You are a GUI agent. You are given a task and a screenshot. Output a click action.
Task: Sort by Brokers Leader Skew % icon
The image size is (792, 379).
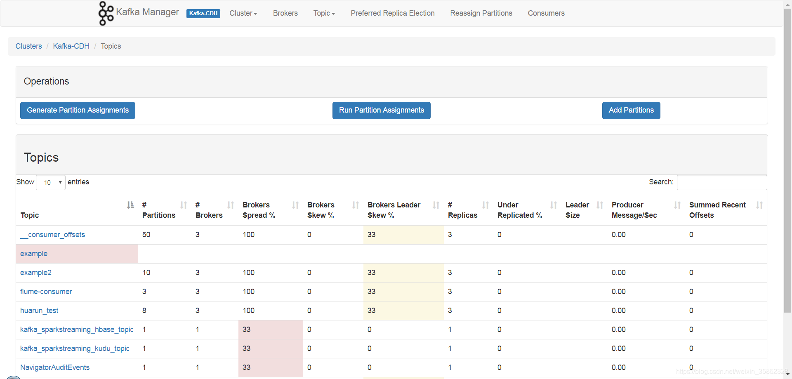pos(436,205)
